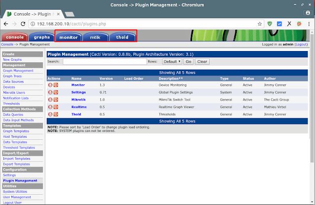Open User Management in sidebar
The width and height of the screenshot is (315, 205).
click(x=17, y=197)
